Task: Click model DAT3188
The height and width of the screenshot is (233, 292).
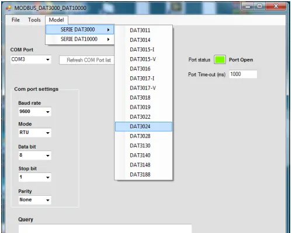Action: [144, 175]
